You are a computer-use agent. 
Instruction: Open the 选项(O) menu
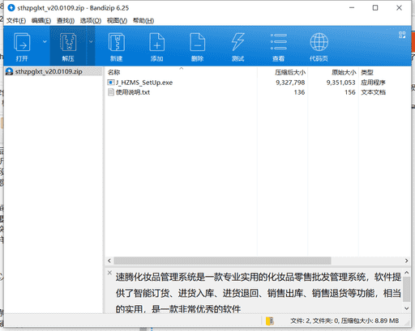[91, 21]
